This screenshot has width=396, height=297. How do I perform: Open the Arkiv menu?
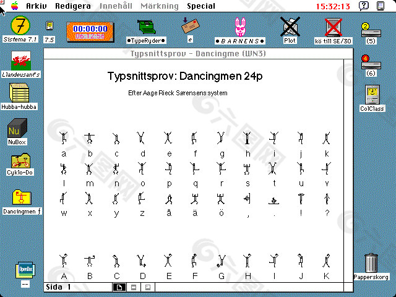click(x=37, y=6)
